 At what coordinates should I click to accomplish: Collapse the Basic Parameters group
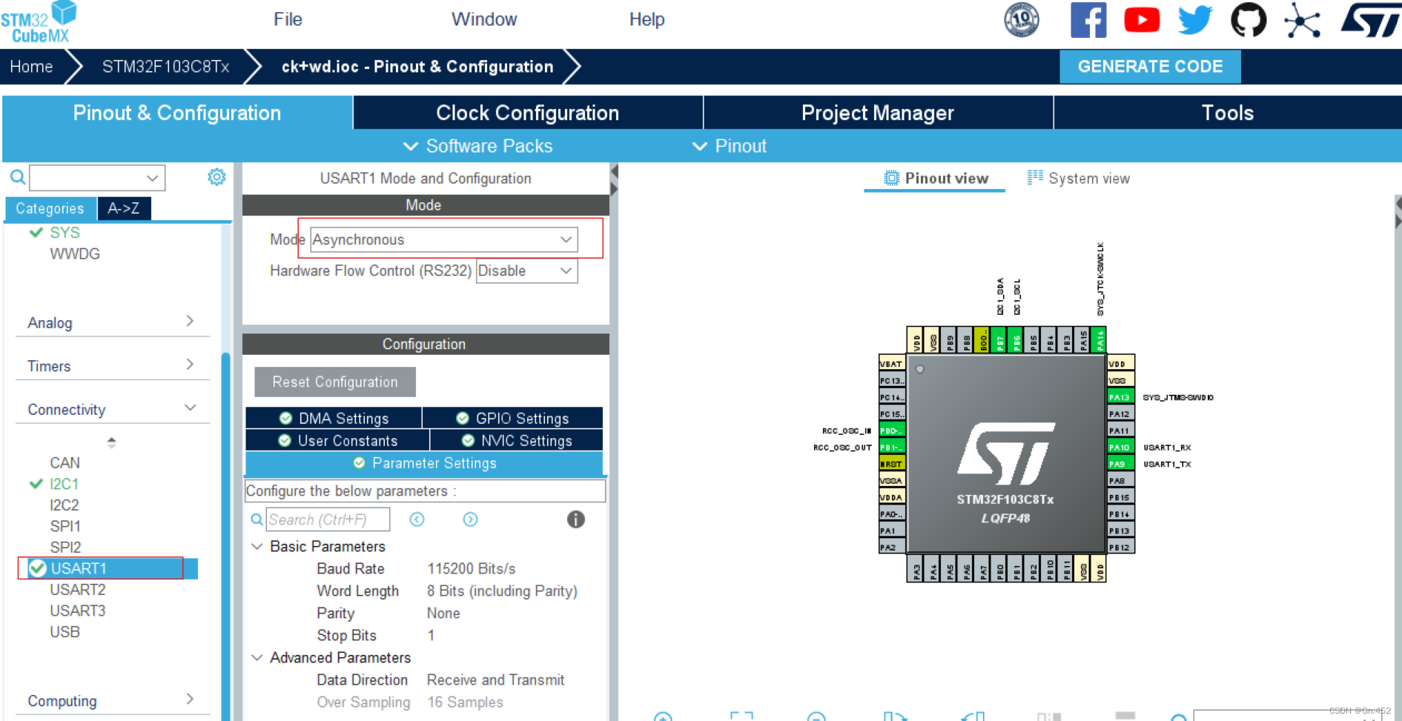tap(257, 546)
